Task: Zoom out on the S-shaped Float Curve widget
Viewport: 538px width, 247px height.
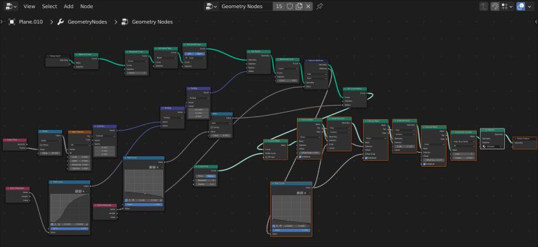Action: click(79, 191)
